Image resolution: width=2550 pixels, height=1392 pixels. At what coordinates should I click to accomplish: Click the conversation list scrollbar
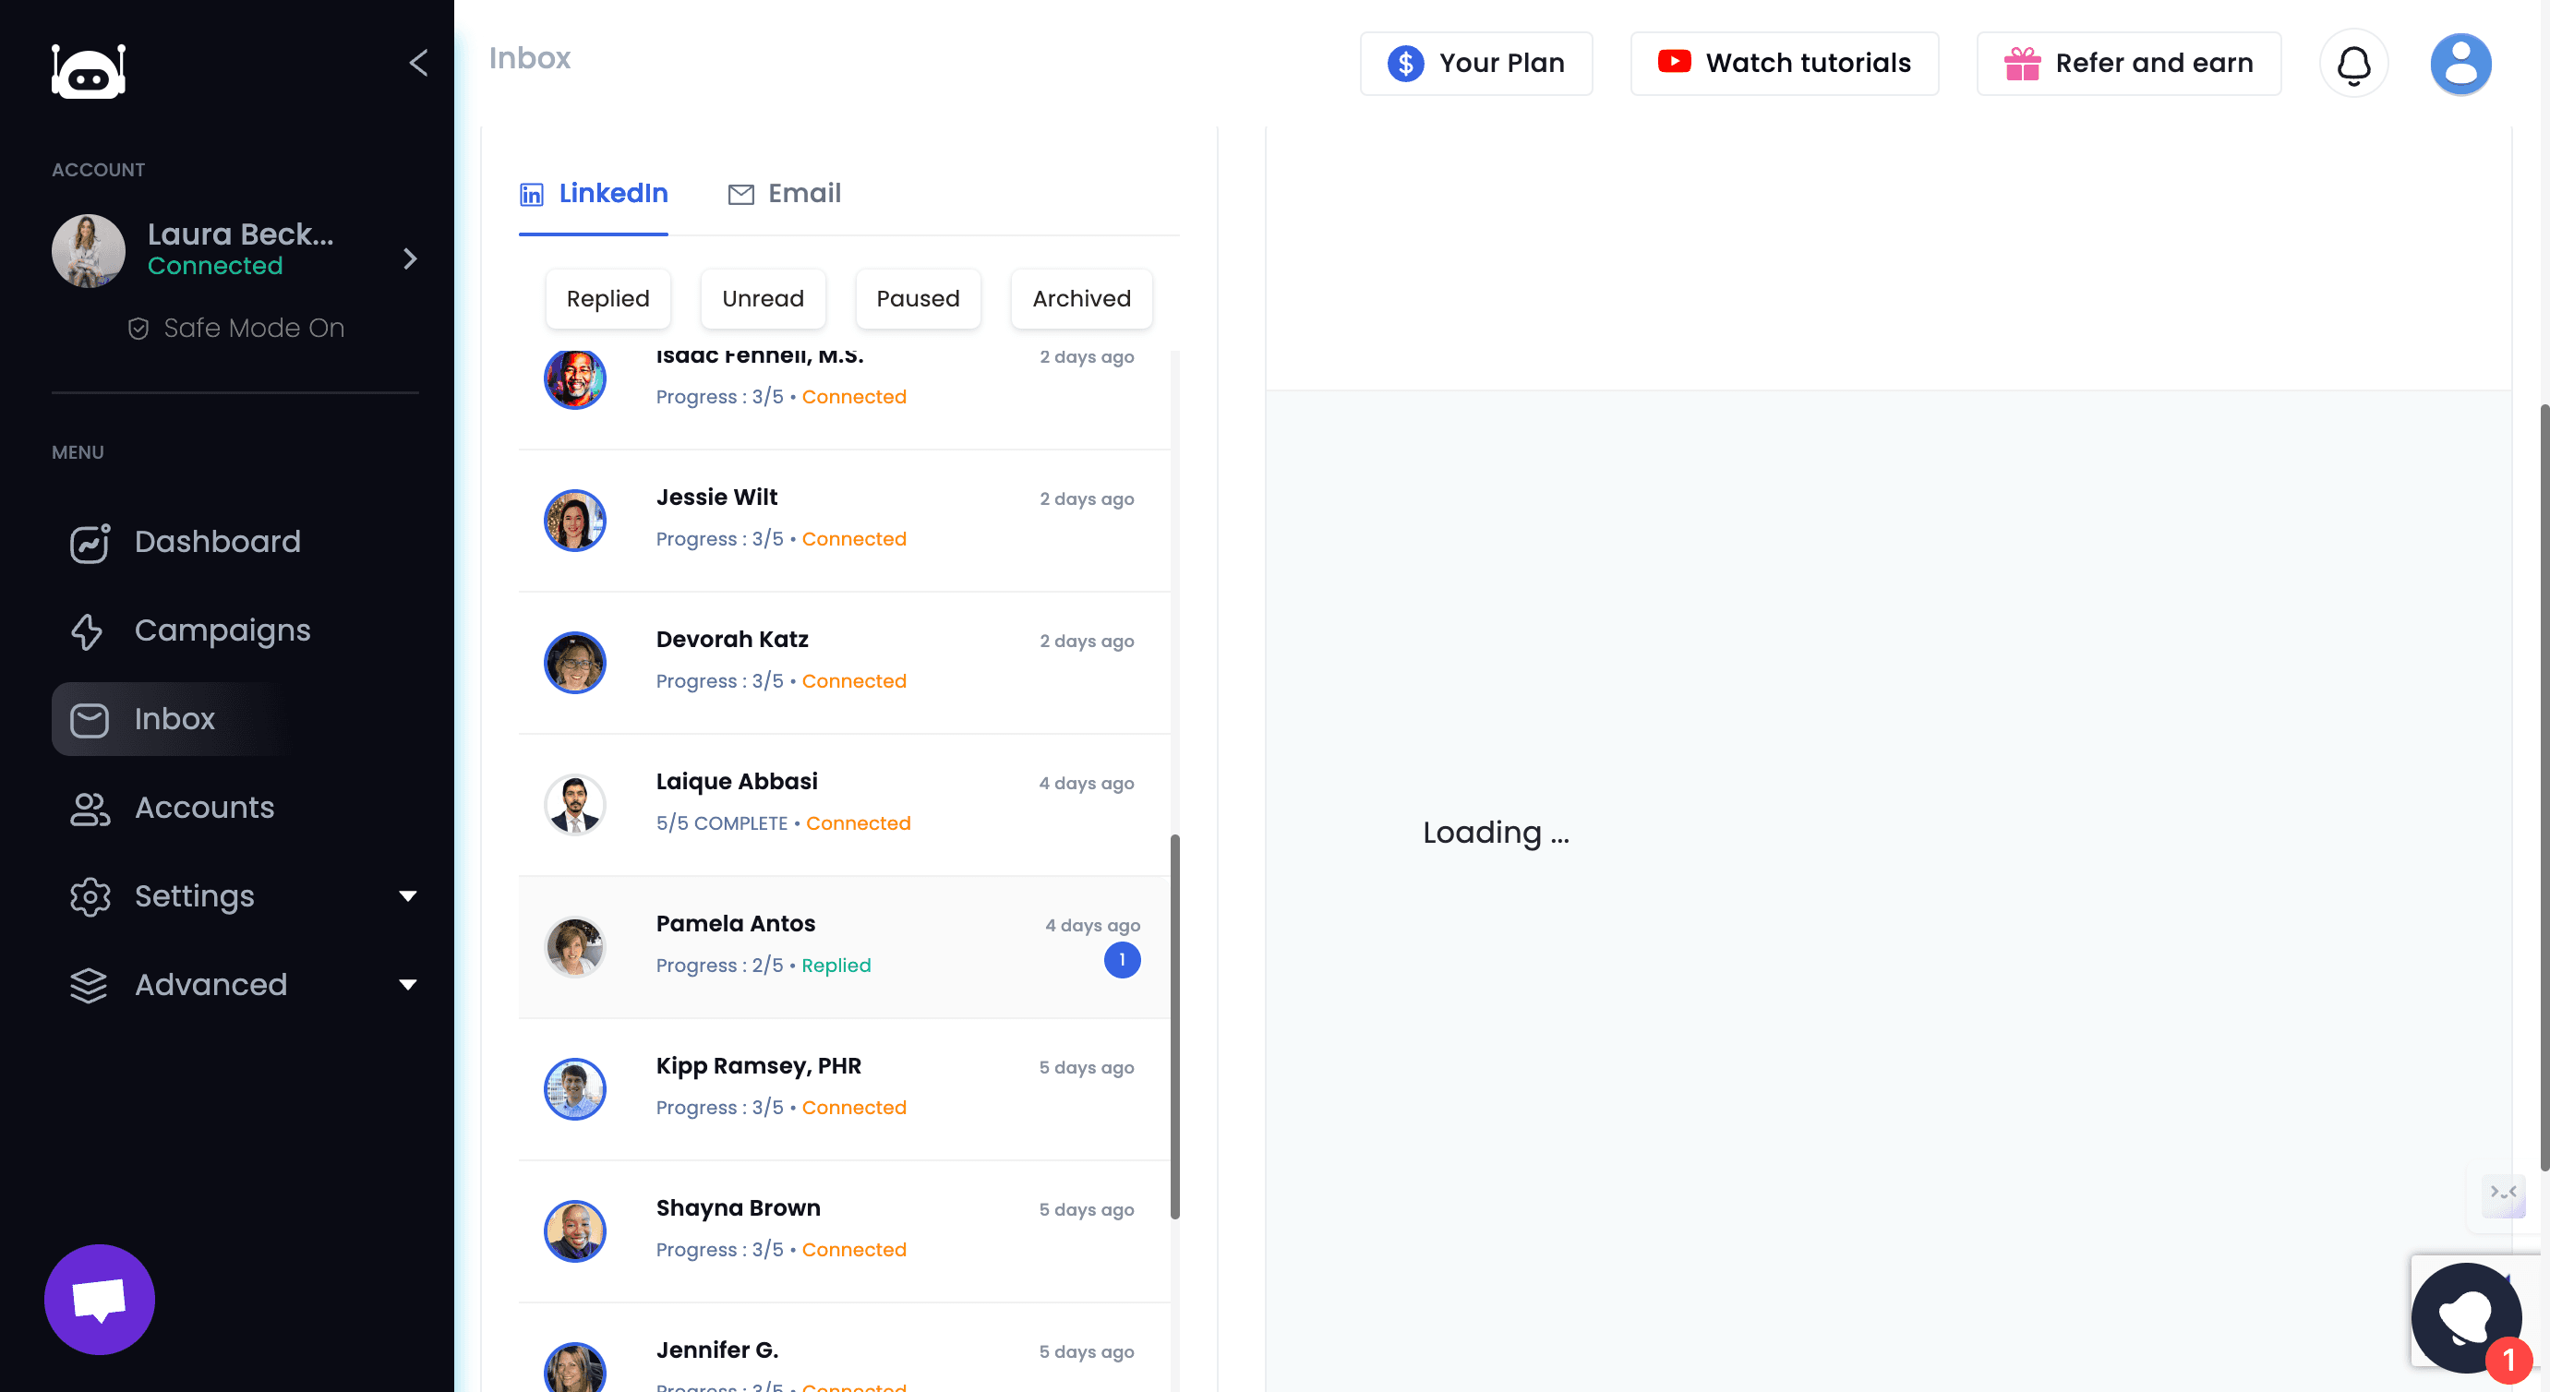point(1175,1026)
